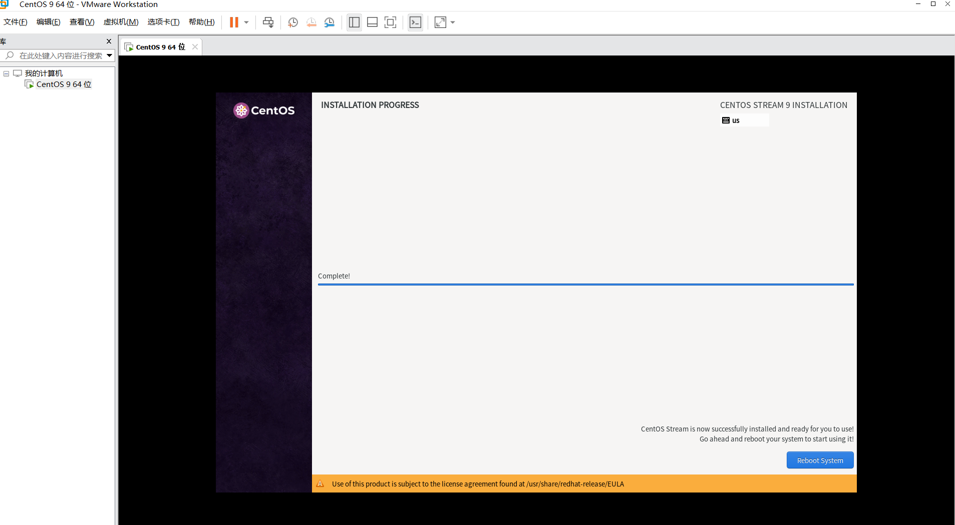Minimize the VMware Workstation window

tap(918, 4)
